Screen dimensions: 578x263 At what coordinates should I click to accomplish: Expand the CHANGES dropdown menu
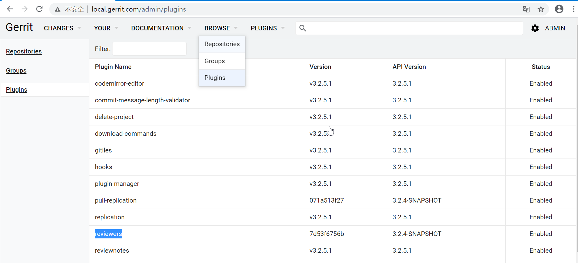62,28
